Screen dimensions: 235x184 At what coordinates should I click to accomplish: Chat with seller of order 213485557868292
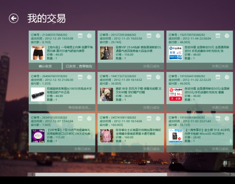(89, 36)
